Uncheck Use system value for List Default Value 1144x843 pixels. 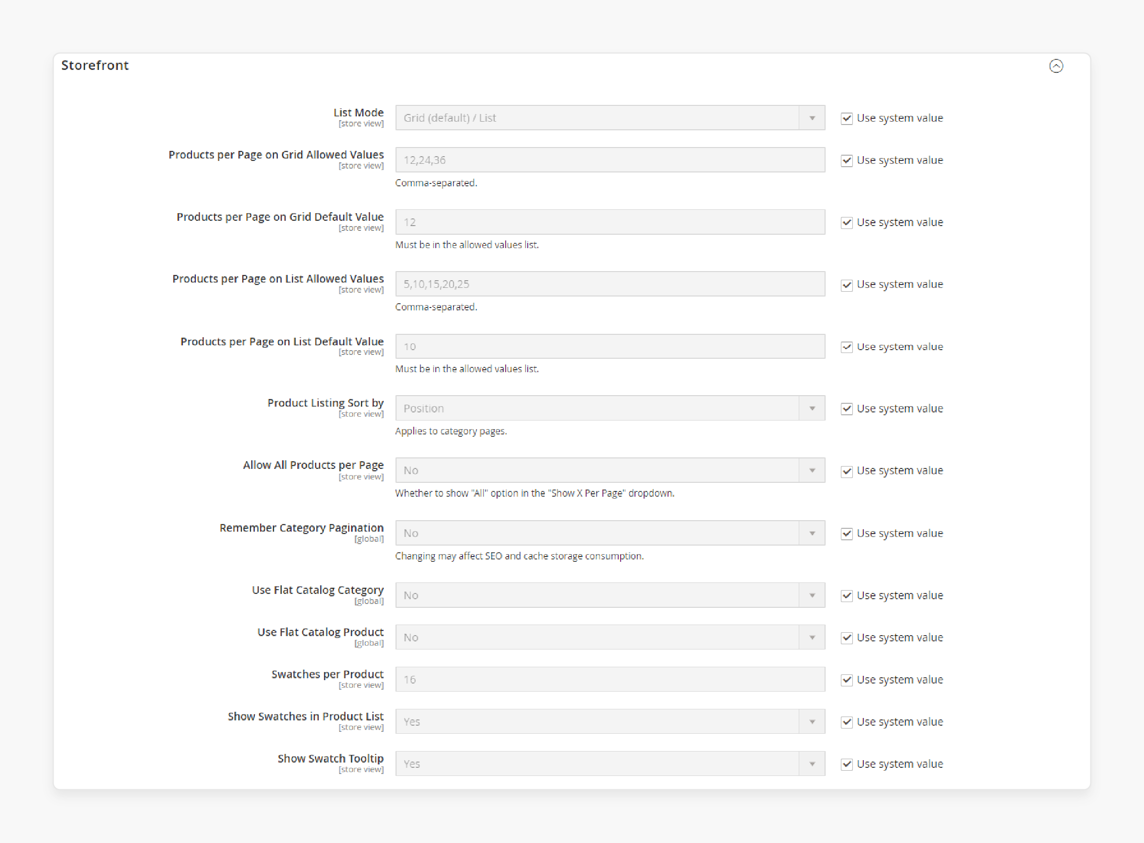click(847, 347)
